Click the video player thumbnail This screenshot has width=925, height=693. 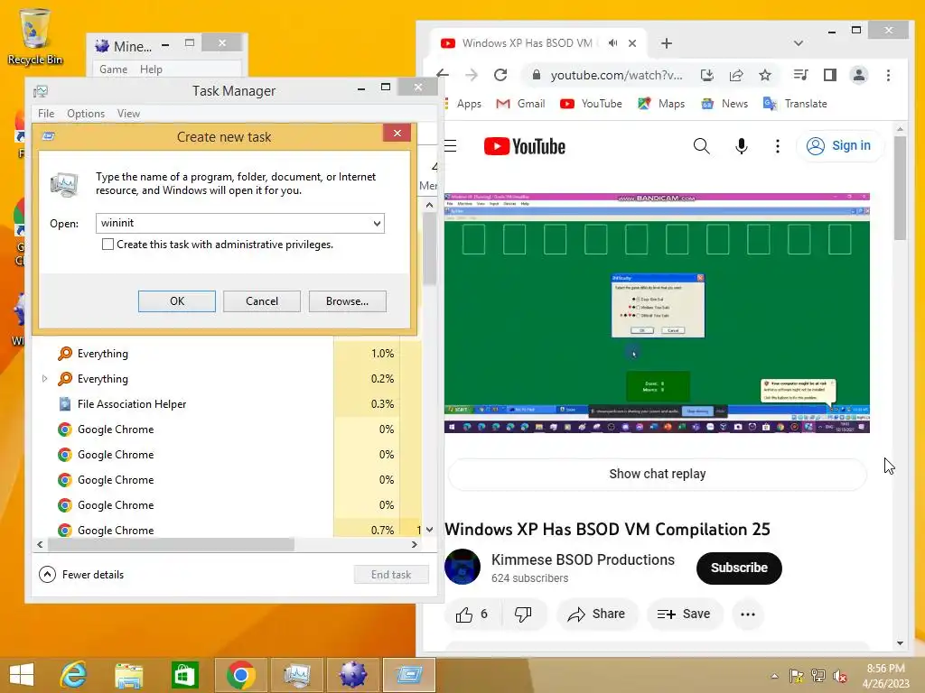657,313
